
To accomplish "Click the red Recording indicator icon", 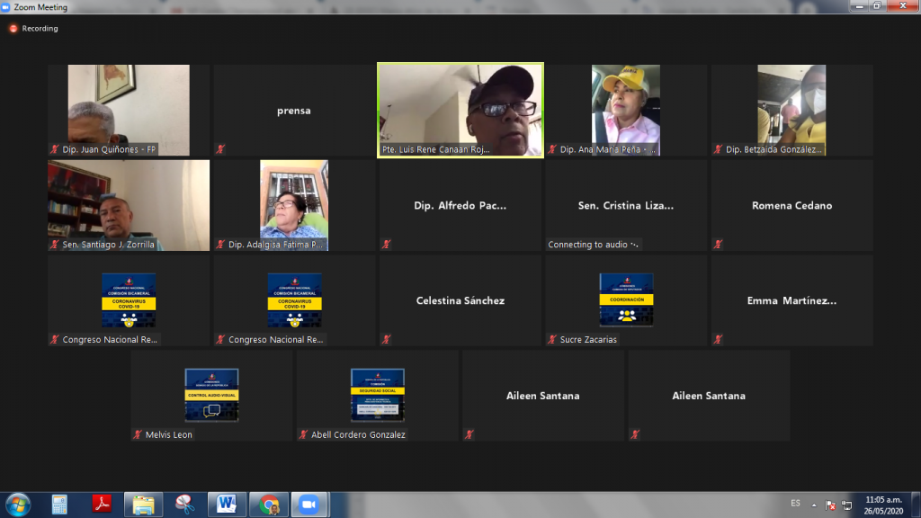I will 13,29.
